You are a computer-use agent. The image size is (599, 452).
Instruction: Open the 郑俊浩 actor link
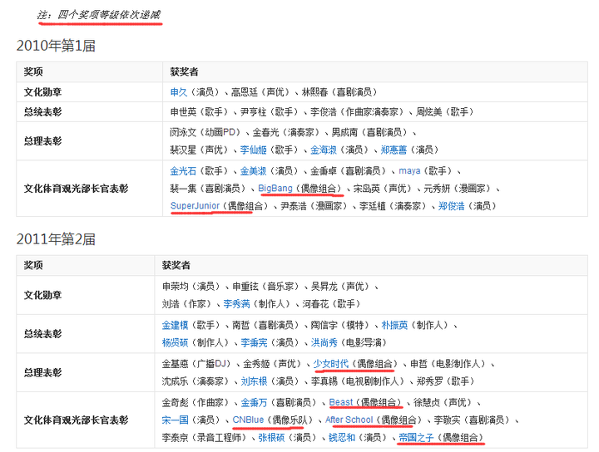pos(452,206)
